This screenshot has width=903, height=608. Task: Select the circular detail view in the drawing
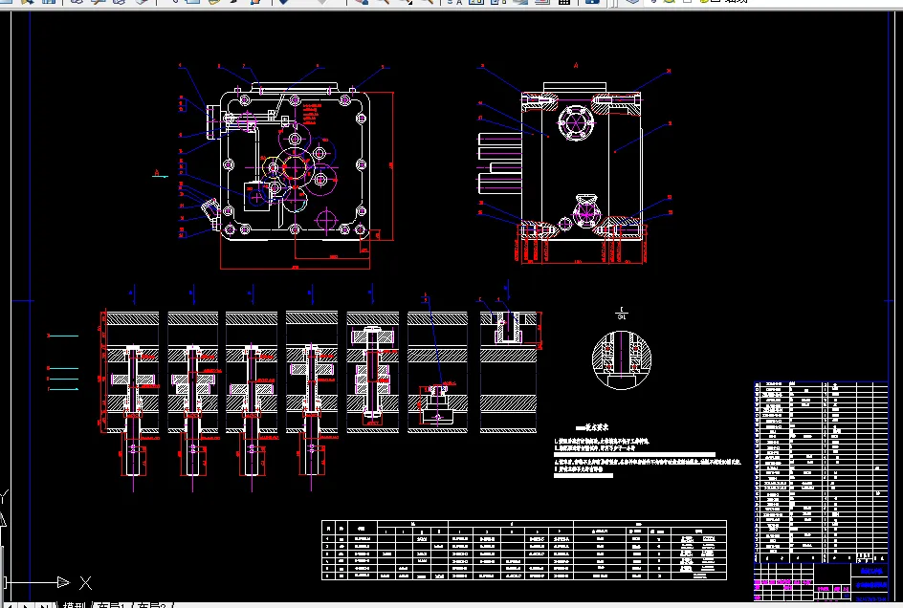point(622,359)
